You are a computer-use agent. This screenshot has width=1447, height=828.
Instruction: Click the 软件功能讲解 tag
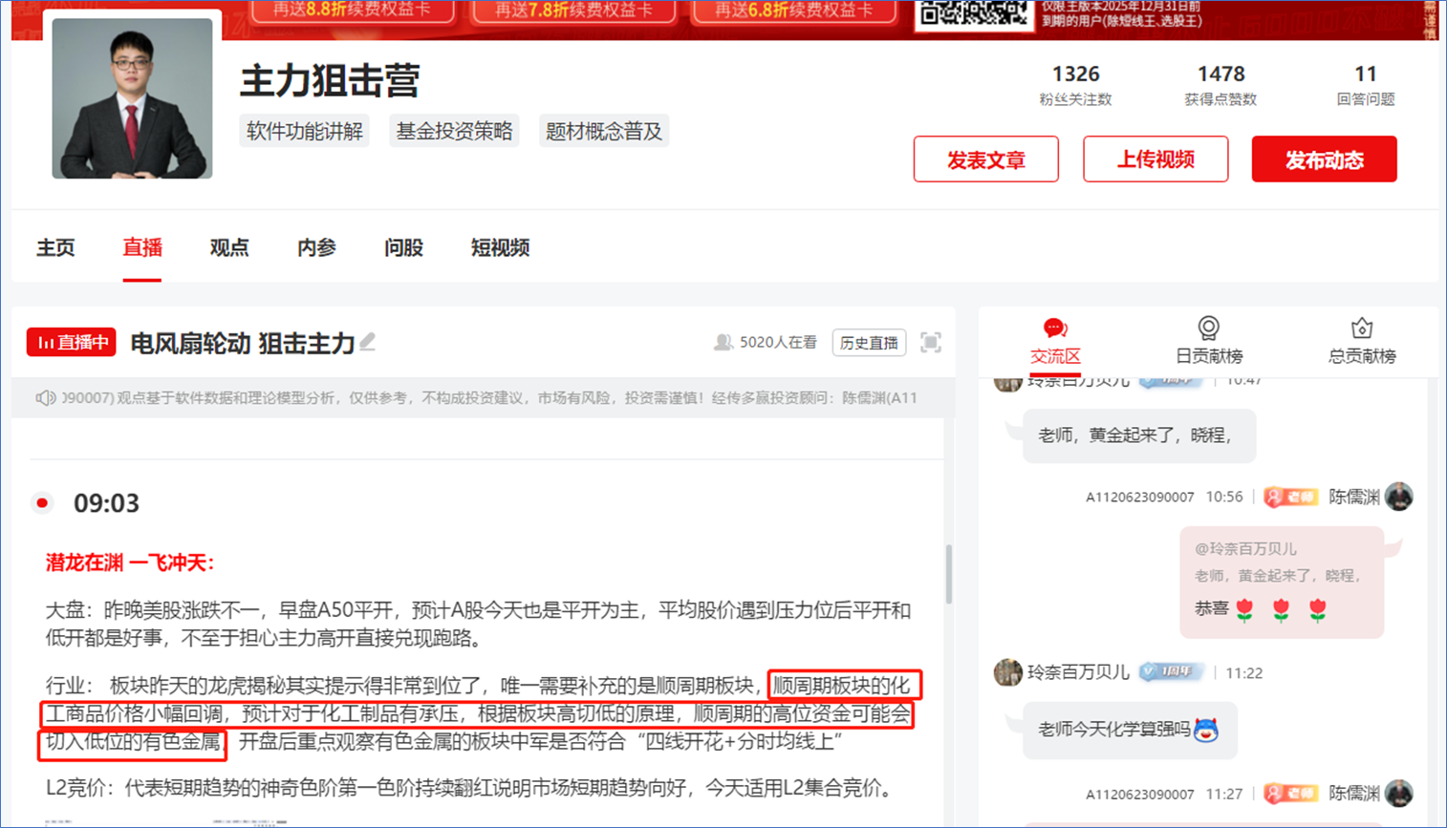coord(305,131)
